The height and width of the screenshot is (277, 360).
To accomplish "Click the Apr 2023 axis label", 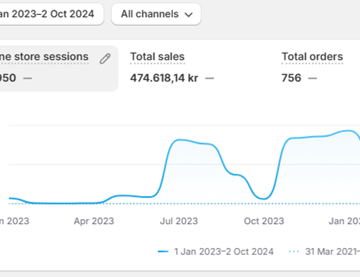I will 94,221.
